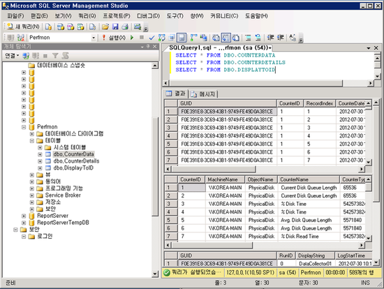Save the query with the floppy disk icon
The height and width of the screenshot is (289, 384).
click(115, 27)
